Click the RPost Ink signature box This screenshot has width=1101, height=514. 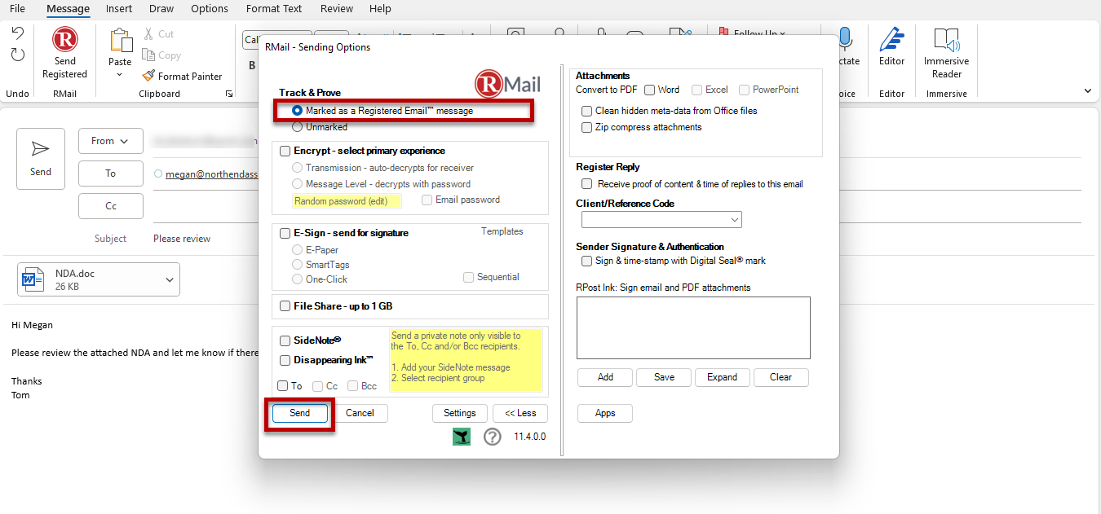tap(693, 327)
